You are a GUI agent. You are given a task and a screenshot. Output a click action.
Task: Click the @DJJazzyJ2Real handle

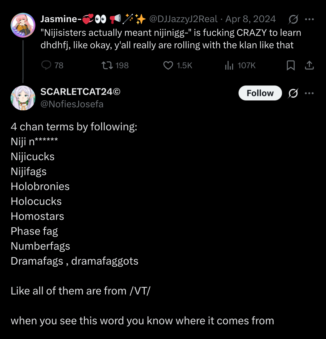[x=183, y=19]
